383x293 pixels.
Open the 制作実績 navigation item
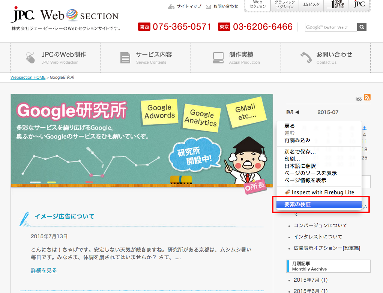tap(236, 58)
